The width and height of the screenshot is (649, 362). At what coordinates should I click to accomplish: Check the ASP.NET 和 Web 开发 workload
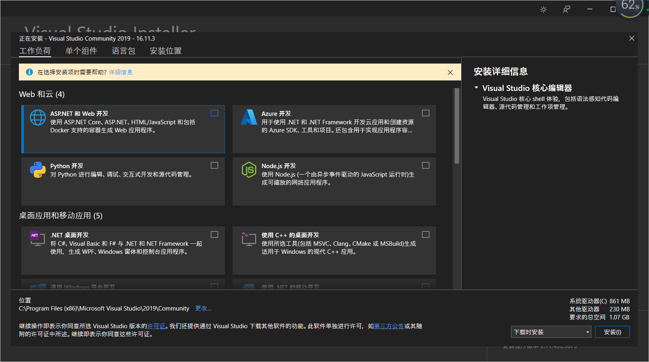214,113
